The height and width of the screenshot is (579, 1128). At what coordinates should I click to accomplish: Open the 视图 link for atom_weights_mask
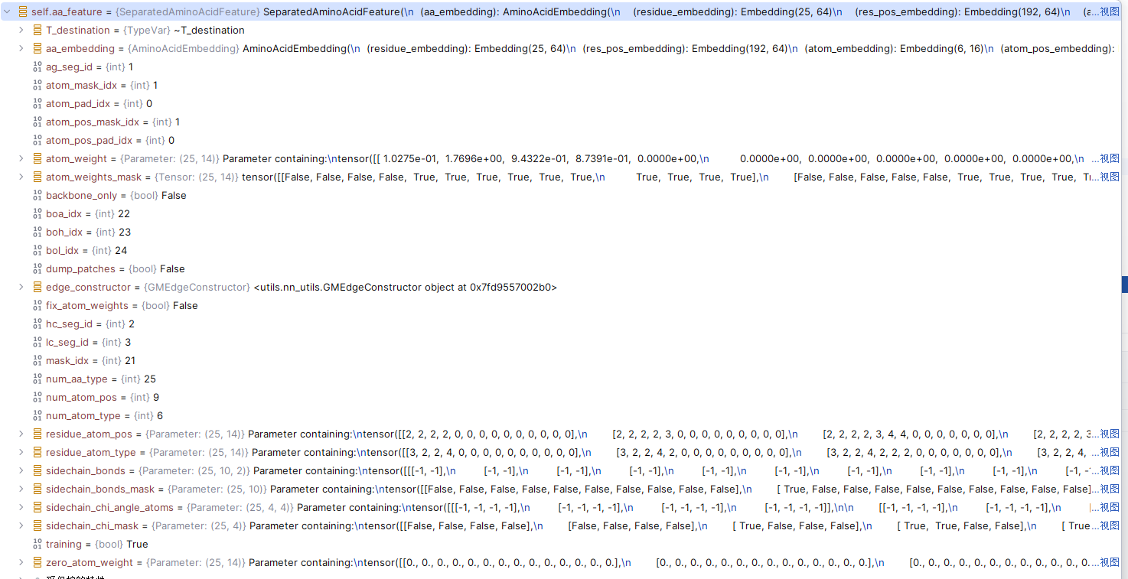pos(1110,177)
